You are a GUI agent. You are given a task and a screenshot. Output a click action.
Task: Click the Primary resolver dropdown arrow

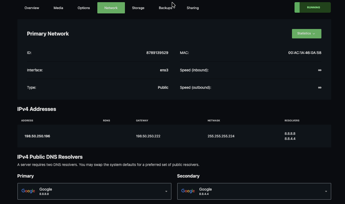click(x=166, y=191)
